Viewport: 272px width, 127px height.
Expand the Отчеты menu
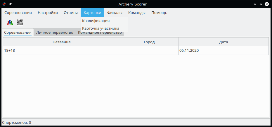(71, 13)
